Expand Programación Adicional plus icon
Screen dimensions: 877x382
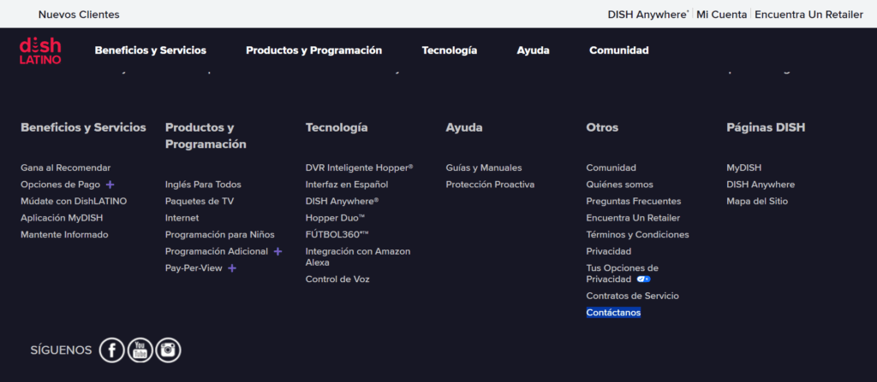[277, 251]
